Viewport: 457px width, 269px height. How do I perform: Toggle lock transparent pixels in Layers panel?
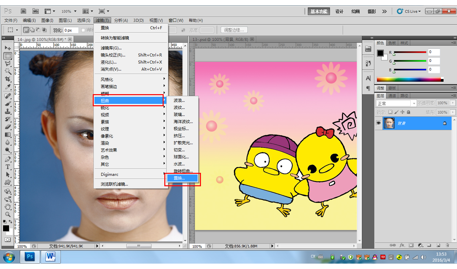(390, 112)
